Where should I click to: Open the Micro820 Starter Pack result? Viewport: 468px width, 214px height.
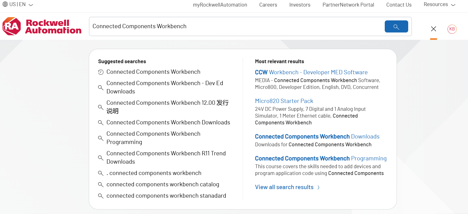[x=284, y=101]
